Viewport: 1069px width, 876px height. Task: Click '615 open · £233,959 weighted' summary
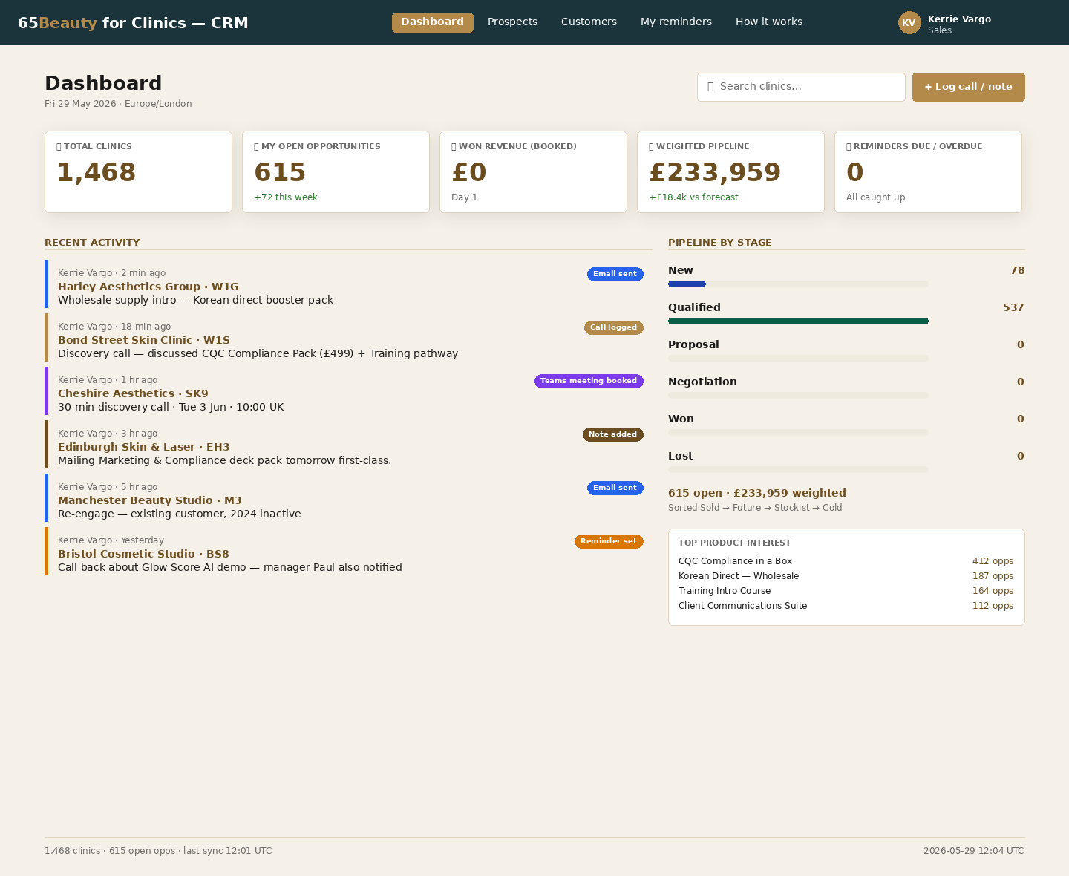point(757,493)
